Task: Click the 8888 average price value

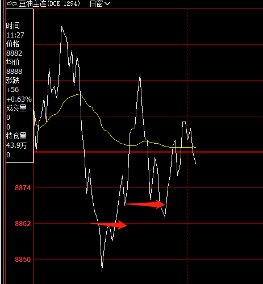Action: pyautogui.click(x=14, y=72)
